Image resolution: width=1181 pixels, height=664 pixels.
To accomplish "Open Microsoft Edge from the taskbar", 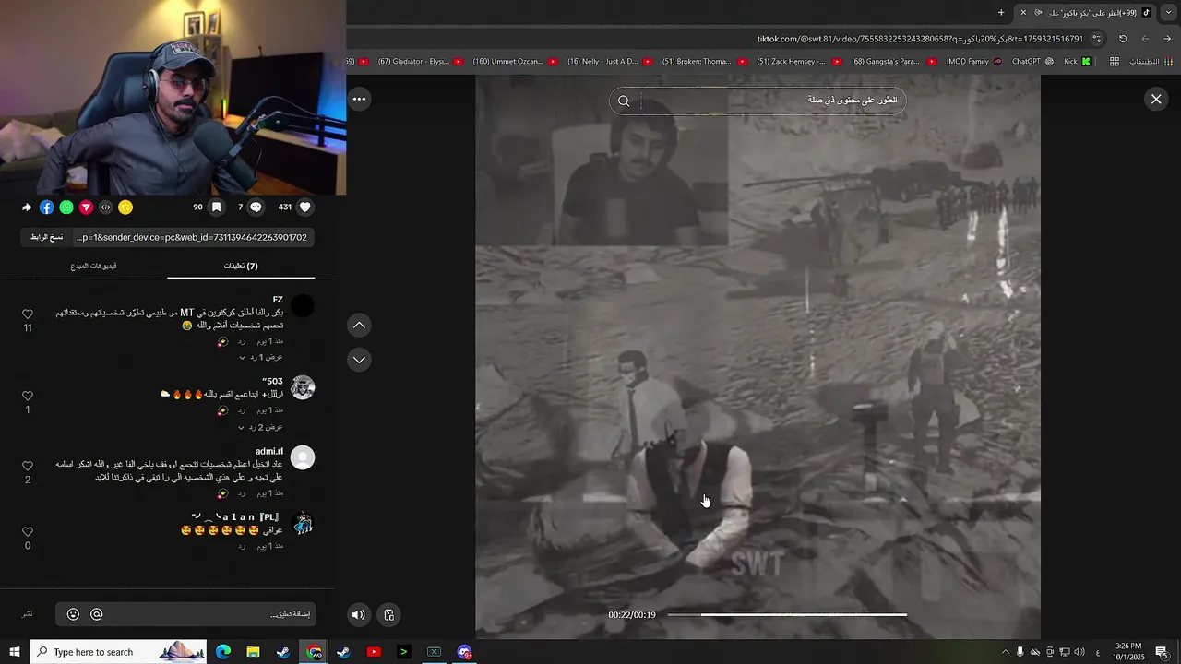I will point(223,652).
